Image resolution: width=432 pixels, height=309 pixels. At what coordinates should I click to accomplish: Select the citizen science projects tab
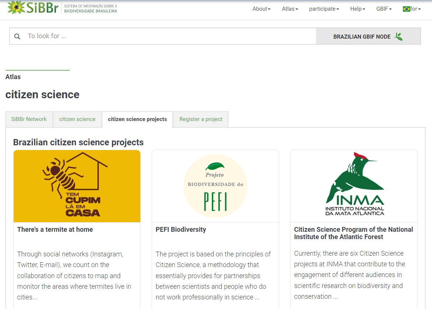[137, 119]
